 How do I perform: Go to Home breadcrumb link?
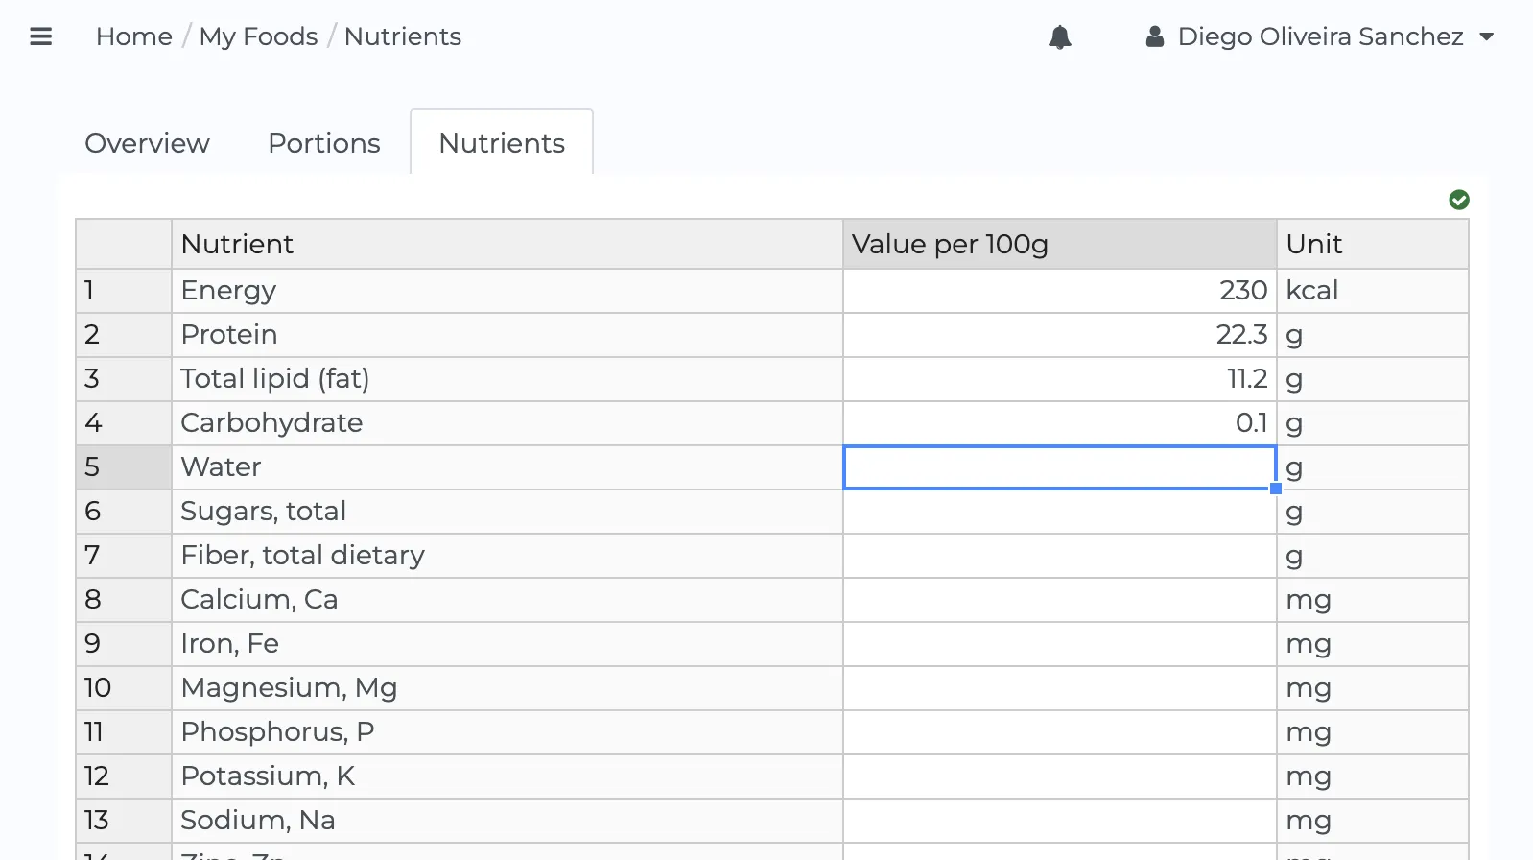(x=133, y=36)
